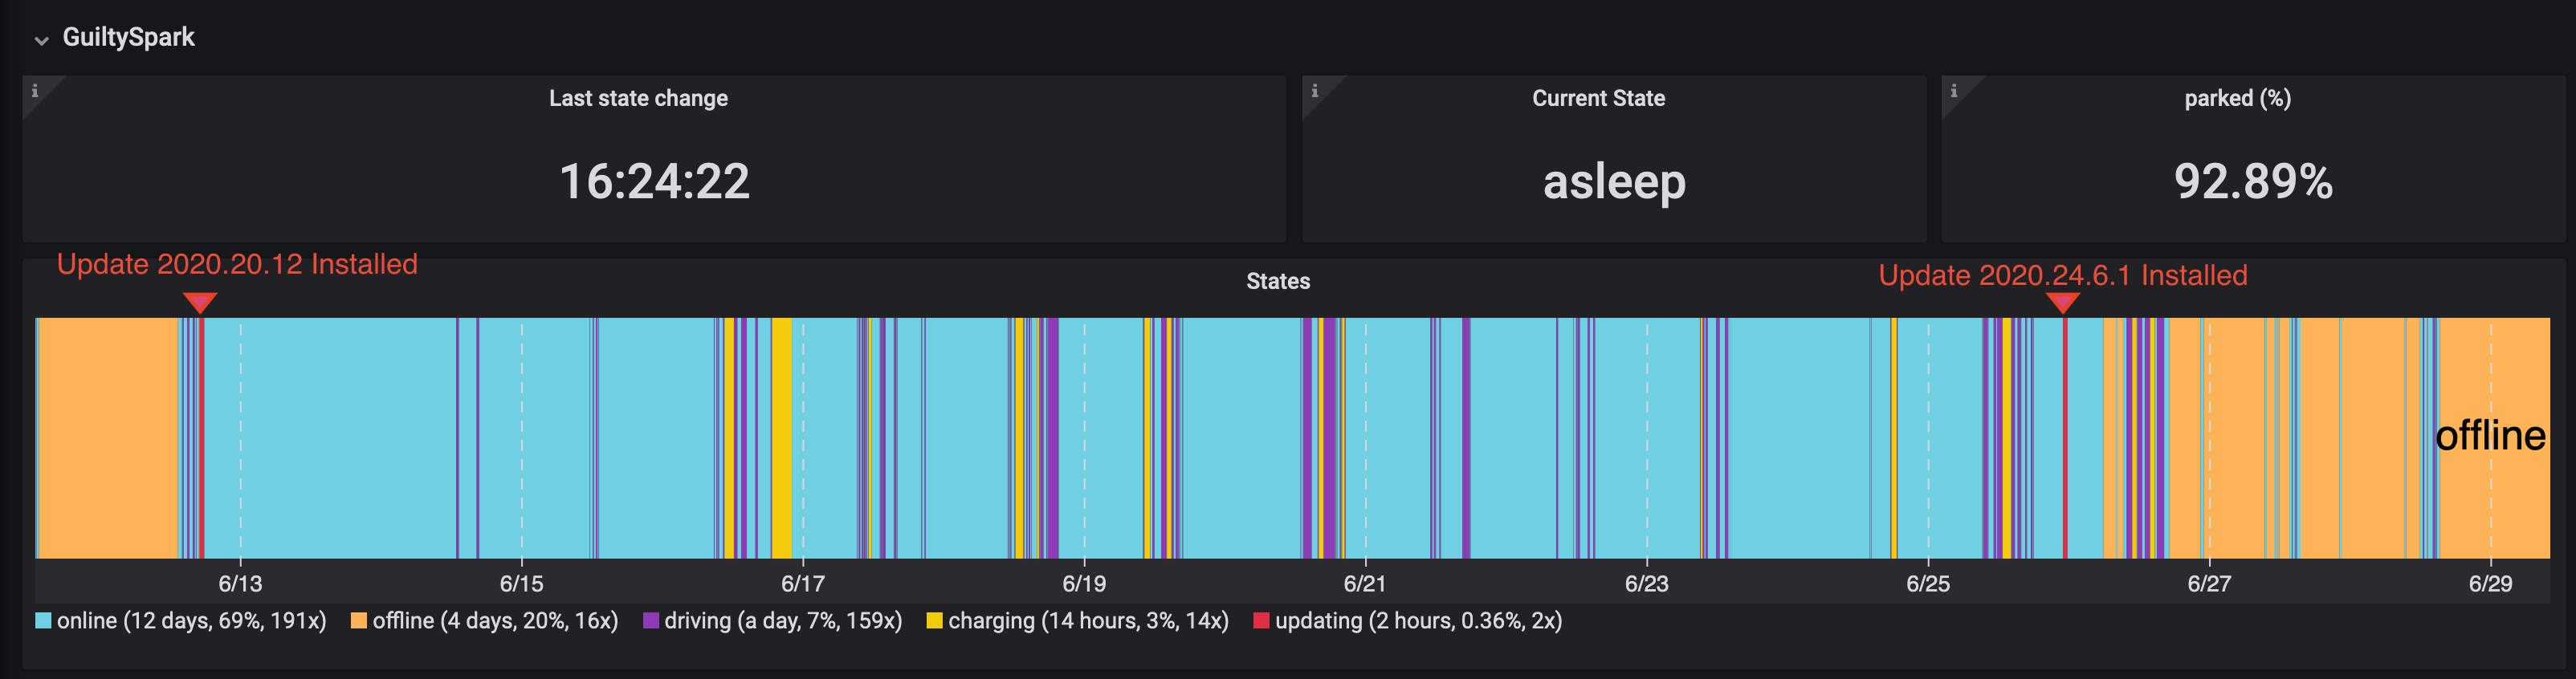2576x679 pixels.
Task: Toggle the charging (14 hours, 3%, 14x) series
Action: point(1088,621)
